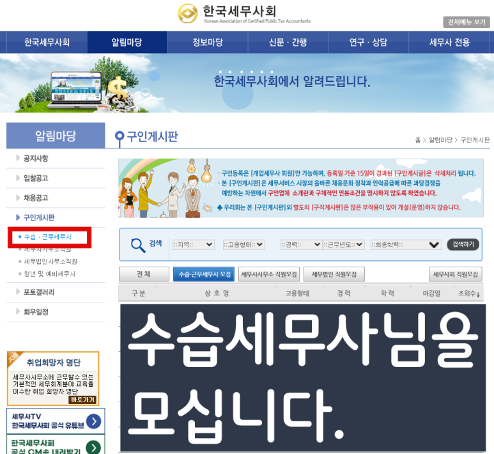Click the arrow next to 공지사항
The width and height of the screenshot is (494, 454).
[18, 158]
